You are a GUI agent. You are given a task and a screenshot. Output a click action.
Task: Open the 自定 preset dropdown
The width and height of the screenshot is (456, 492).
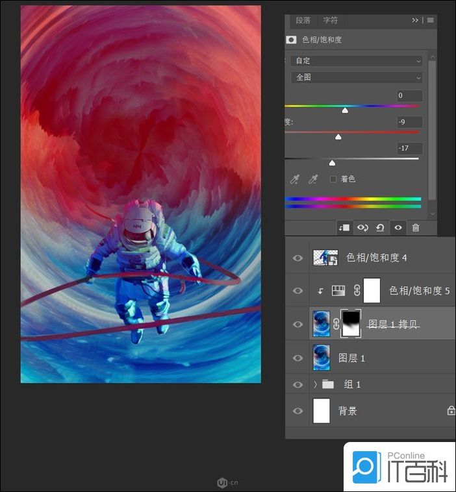tap(357, 60)
